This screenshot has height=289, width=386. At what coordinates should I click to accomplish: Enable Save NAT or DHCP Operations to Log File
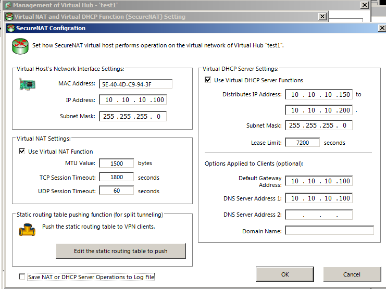(x=22, y=277)
